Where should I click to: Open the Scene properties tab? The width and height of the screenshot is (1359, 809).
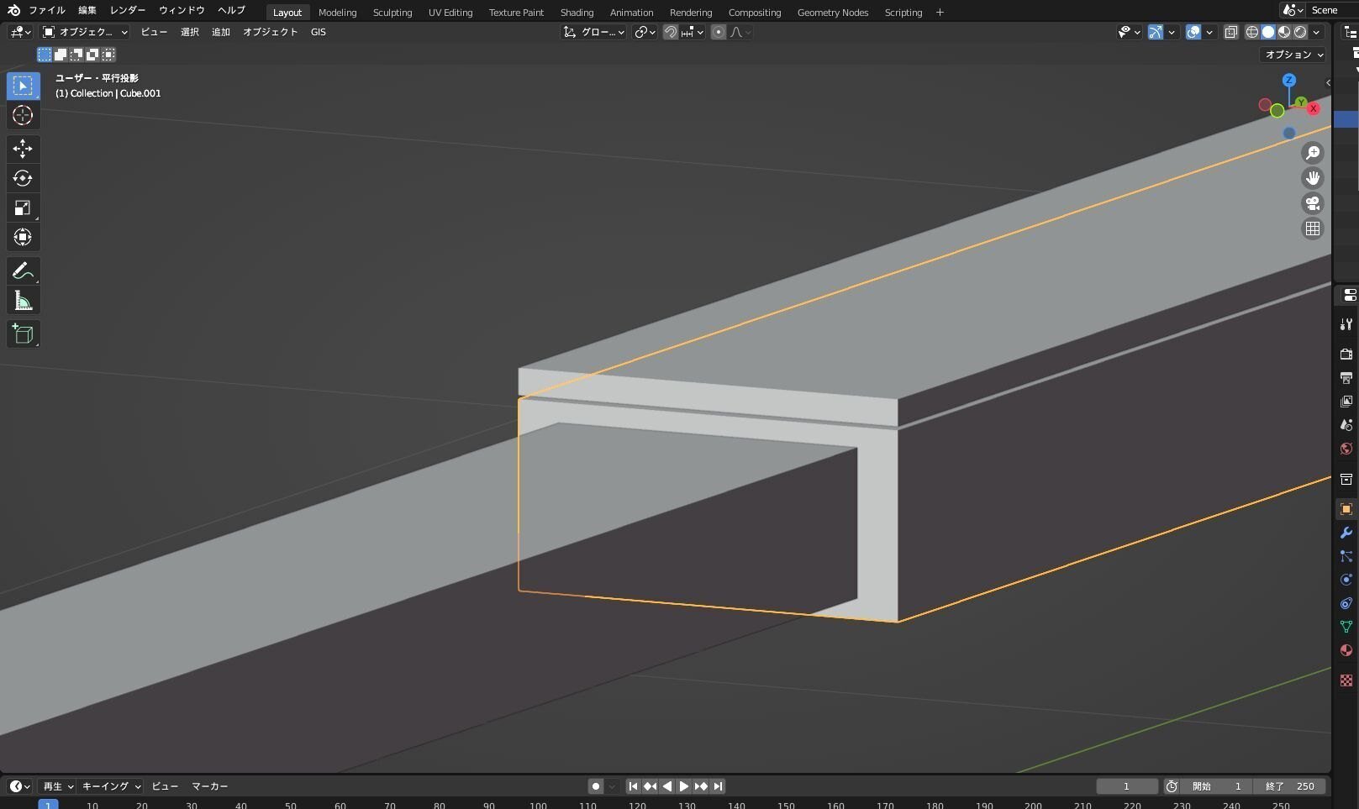1346,425
